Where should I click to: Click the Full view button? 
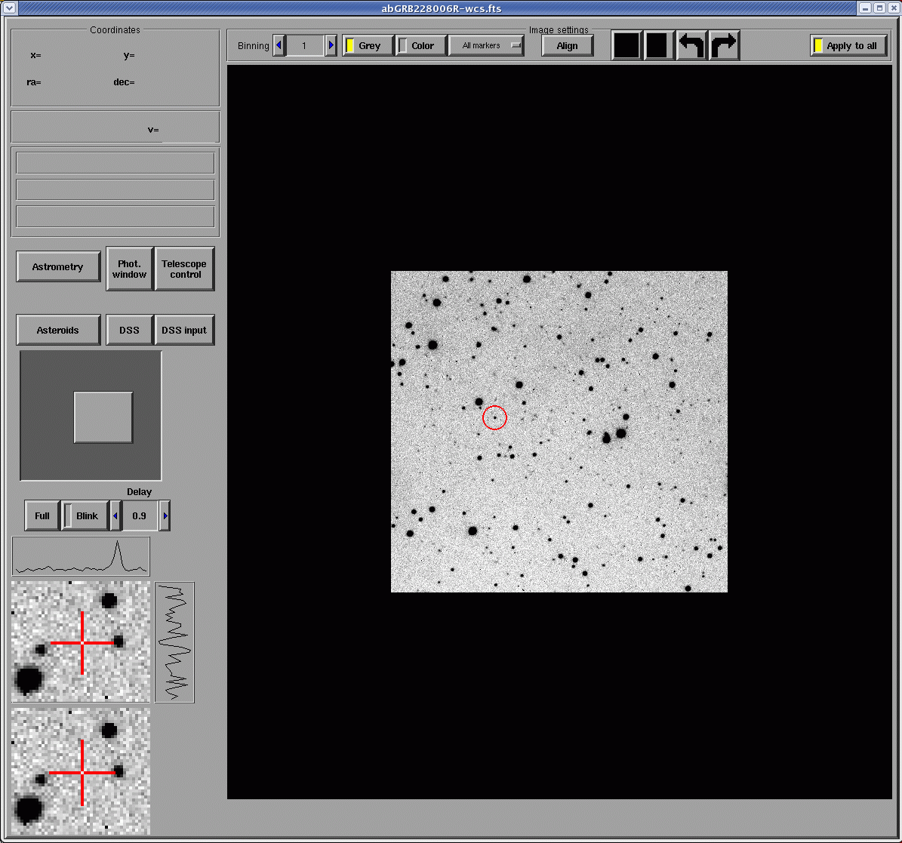pyautogui.click(x=42, y=515)
